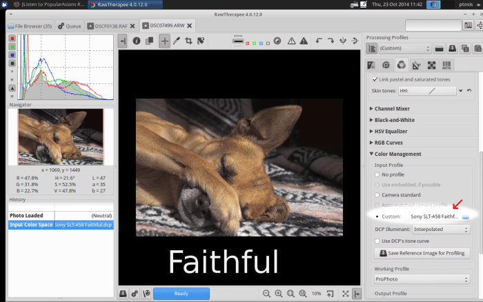Enable Use DCP's tone curve

tap(376, 241)
